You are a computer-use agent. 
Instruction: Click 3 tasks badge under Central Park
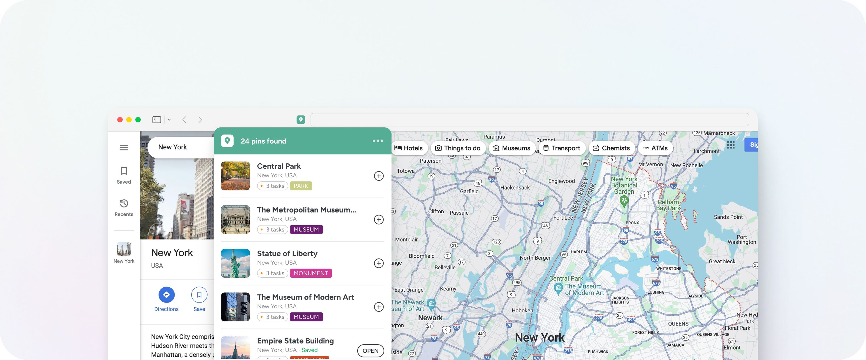tap(272, 186)
